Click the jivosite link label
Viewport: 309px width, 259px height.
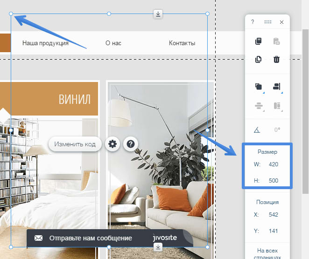coord(165,238)
